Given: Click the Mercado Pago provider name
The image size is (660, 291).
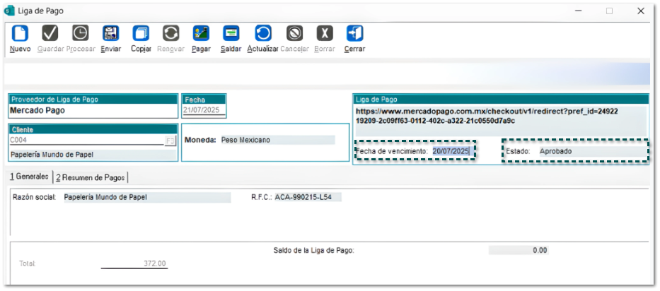Looking at the screenshot, I should click(37, 111).
